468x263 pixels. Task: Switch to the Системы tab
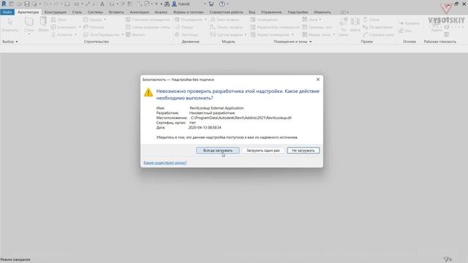(x=95, y=12)
